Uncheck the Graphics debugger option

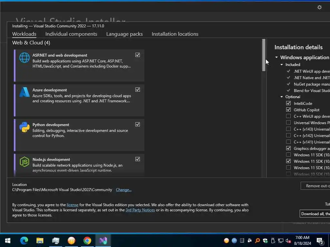click(x=288, y=148)
